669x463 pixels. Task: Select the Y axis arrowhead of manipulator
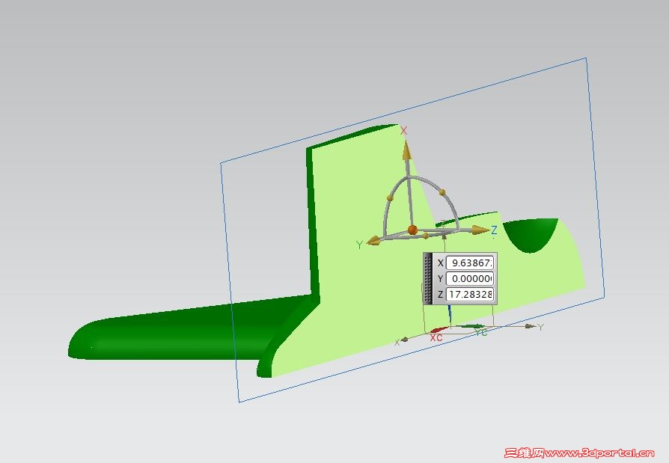pyautogui.click(x=373, y=241)
